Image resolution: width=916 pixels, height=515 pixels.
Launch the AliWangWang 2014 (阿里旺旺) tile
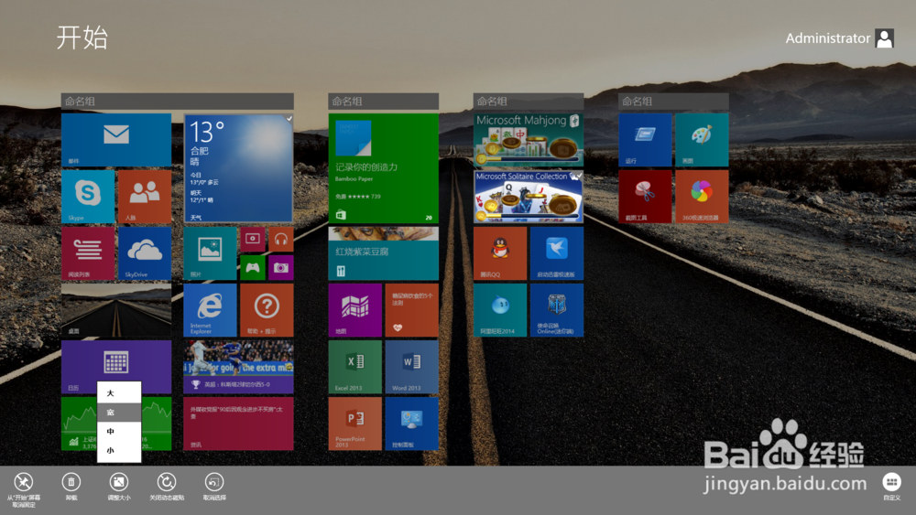pyautogui.click(x=500, y=310)
